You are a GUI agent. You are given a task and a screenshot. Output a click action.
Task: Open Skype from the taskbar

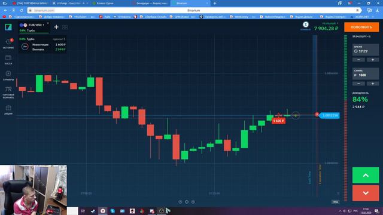(x=113, y=211)
